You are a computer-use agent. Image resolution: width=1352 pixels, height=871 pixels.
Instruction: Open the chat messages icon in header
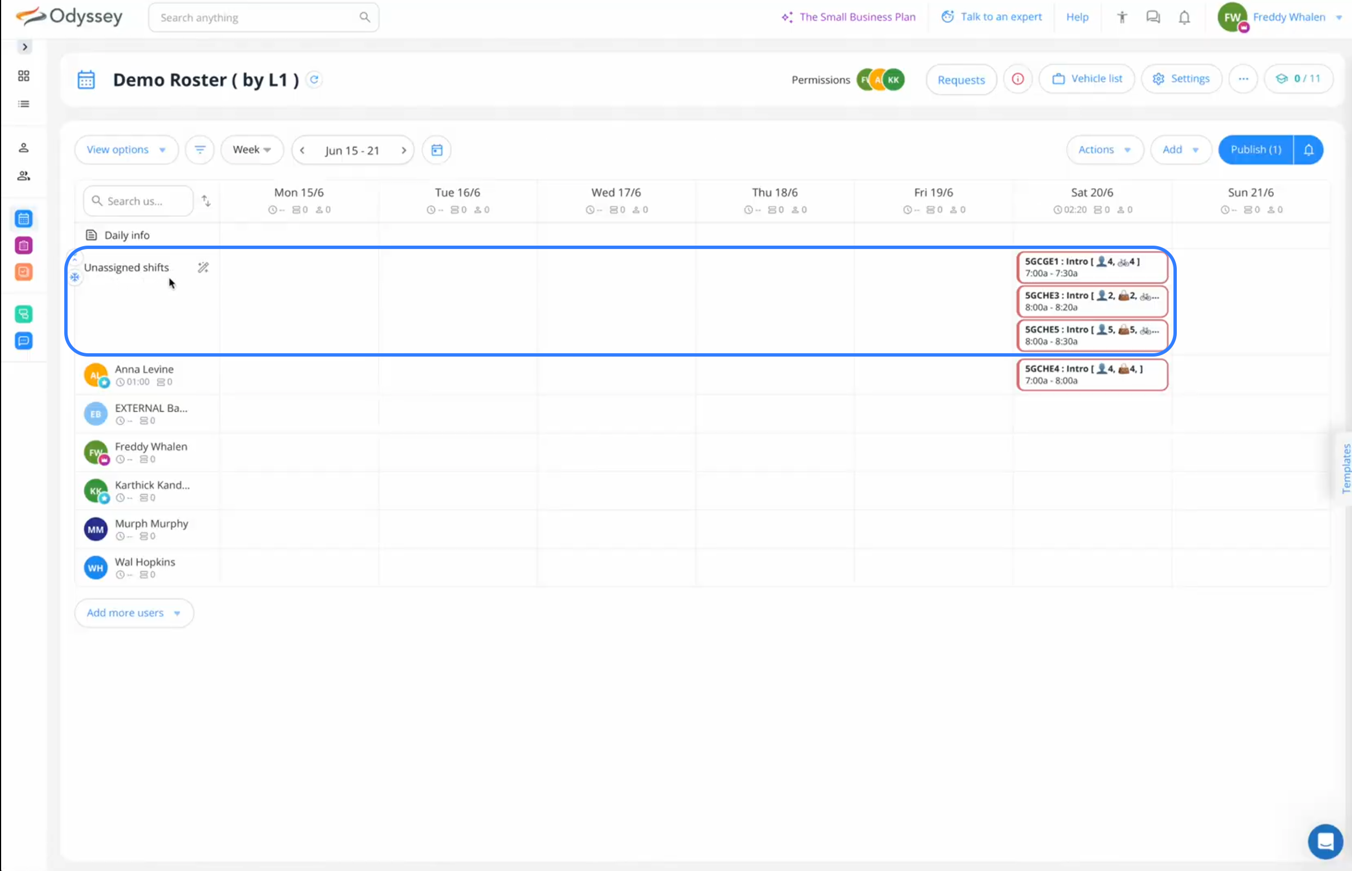click(1153, 17)
